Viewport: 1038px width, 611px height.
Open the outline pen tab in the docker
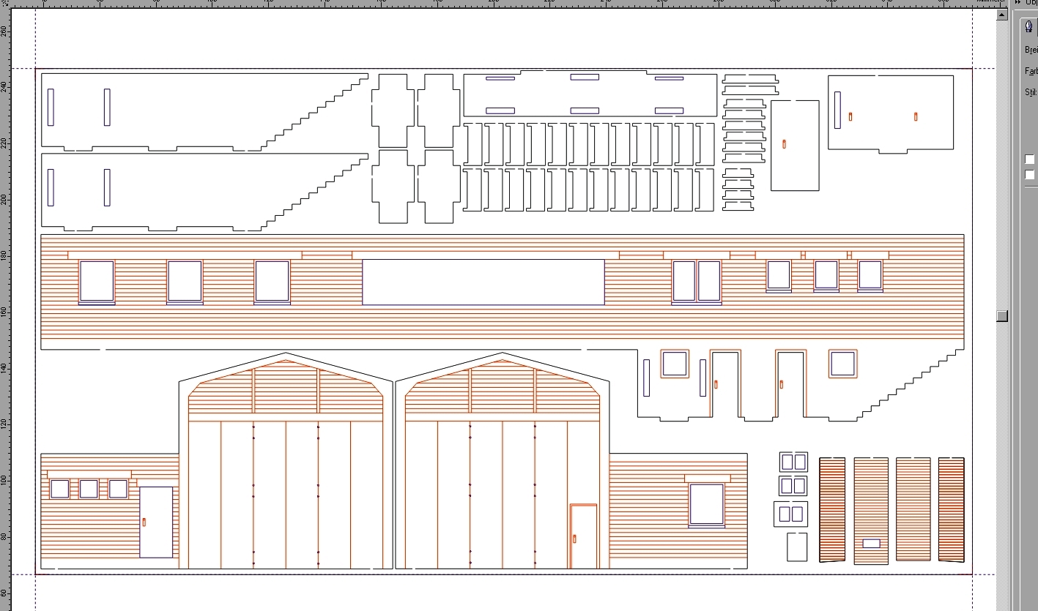coord(1029,27)
